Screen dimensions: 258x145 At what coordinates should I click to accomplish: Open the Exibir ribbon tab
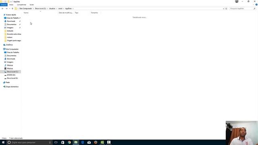tap(32, 5)
